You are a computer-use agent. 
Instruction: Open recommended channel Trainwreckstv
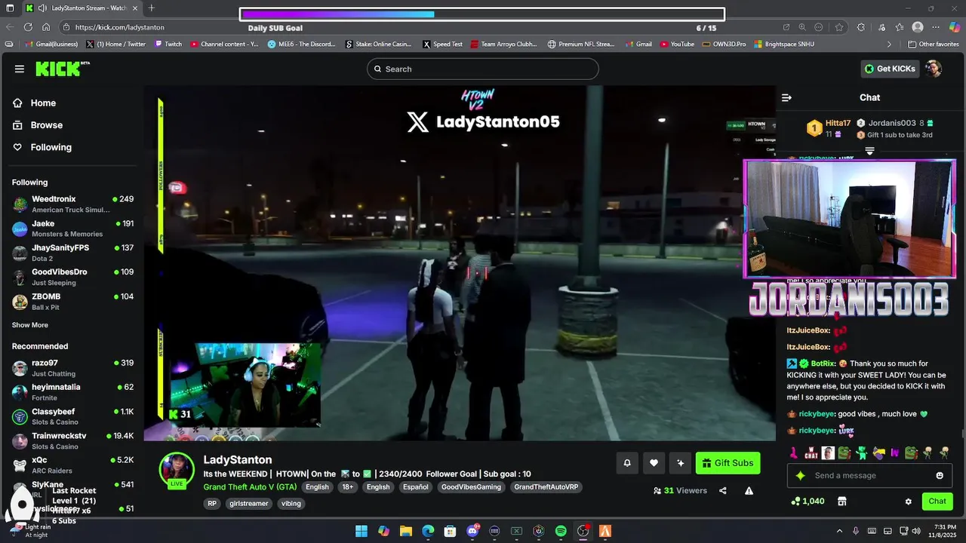coord(72,441)
